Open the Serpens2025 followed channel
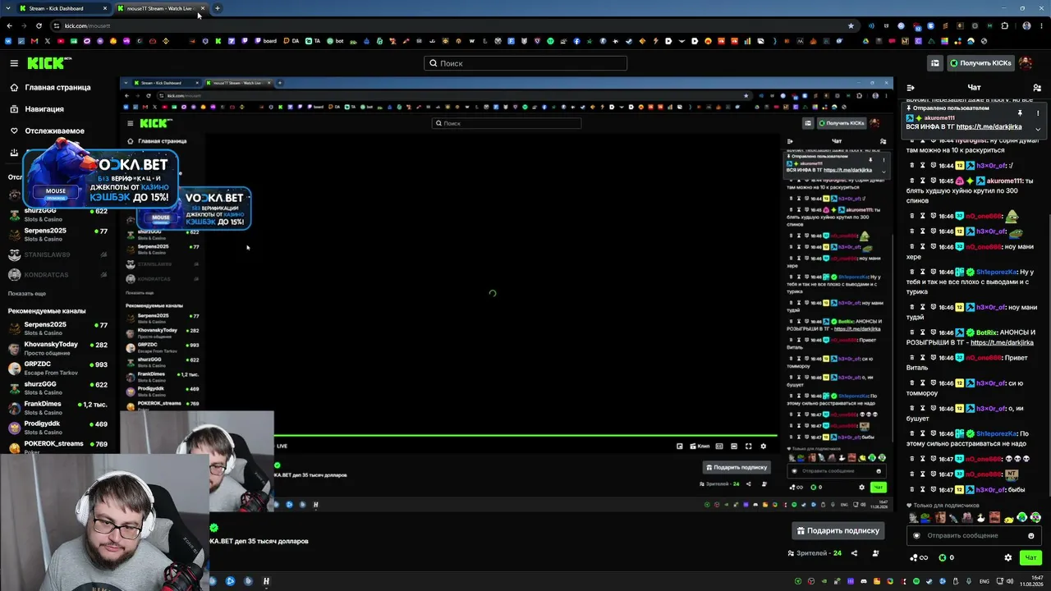Screen dimensions: 1051x591 (x=59, y=235)
